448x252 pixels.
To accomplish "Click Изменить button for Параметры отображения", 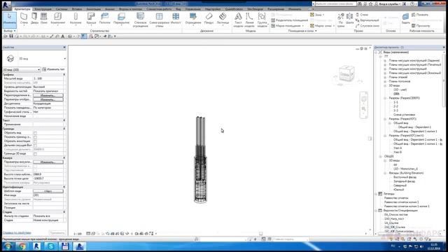I will pos(48,99).
